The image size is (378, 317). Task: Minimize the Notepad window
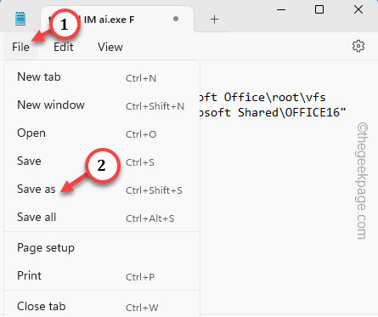pyautogui.click(x=281, y=9)
